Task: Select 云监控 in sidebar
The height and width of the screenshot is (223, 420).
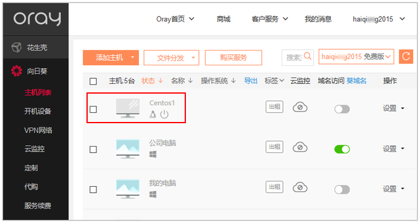Action: click(x=35, y=148)
